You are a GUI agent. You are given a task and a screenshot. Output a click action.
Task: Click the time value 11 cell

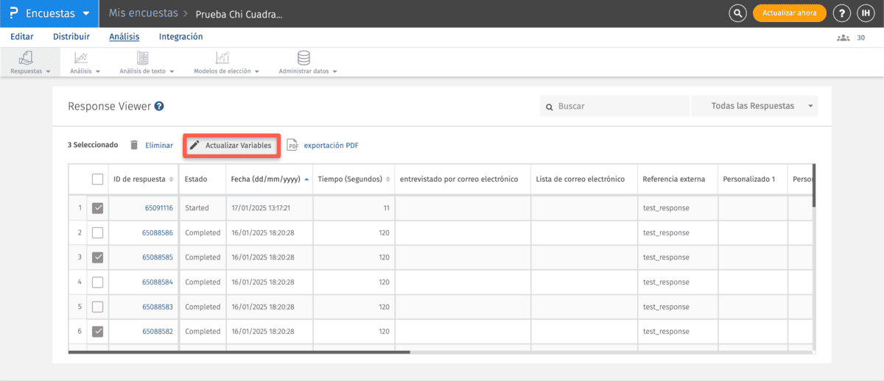(354, 208)
